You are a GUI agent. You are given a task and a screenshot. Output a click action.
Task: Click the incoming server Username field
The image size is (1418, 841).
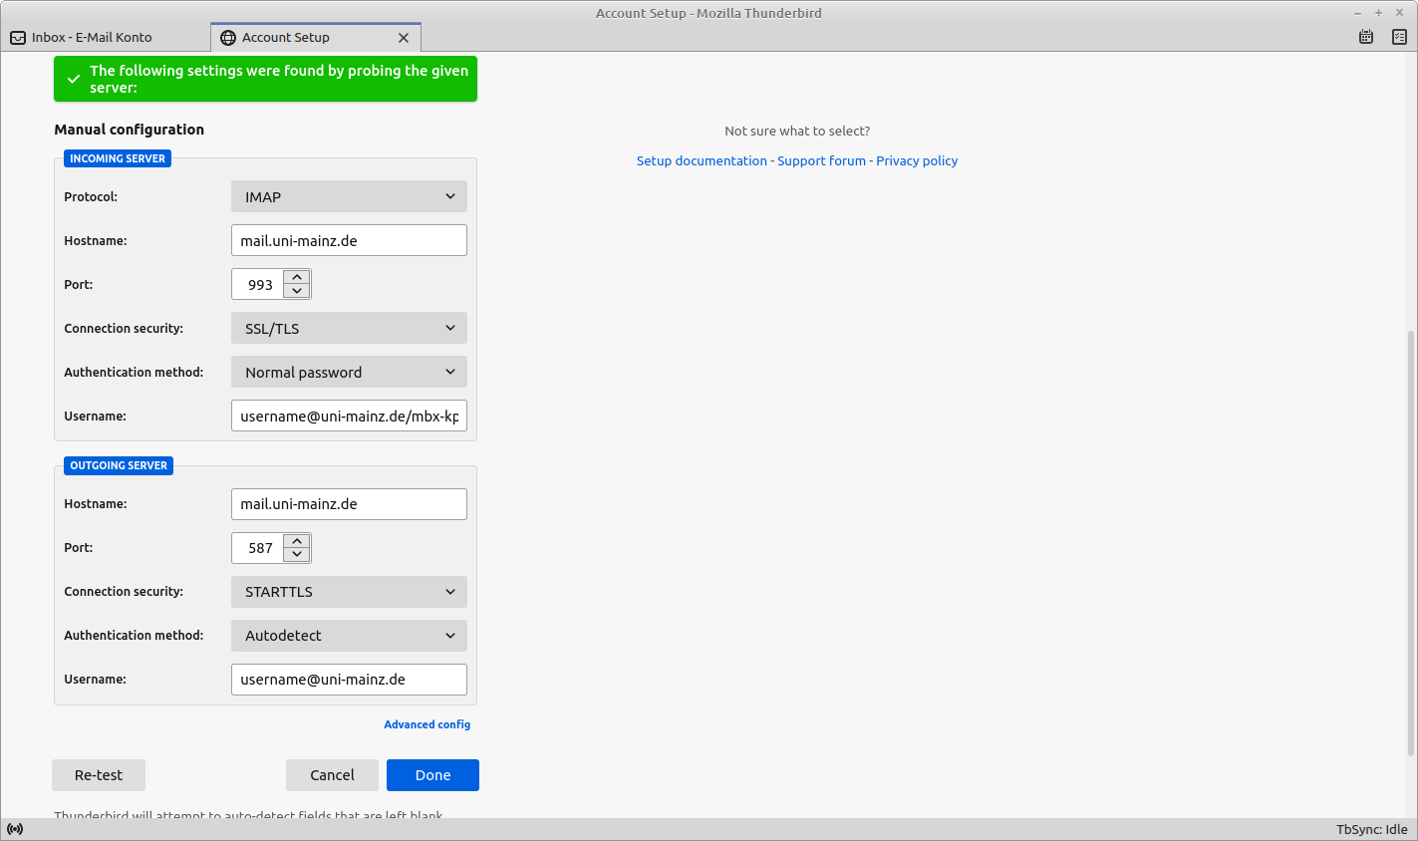click(x=349, y=416)
